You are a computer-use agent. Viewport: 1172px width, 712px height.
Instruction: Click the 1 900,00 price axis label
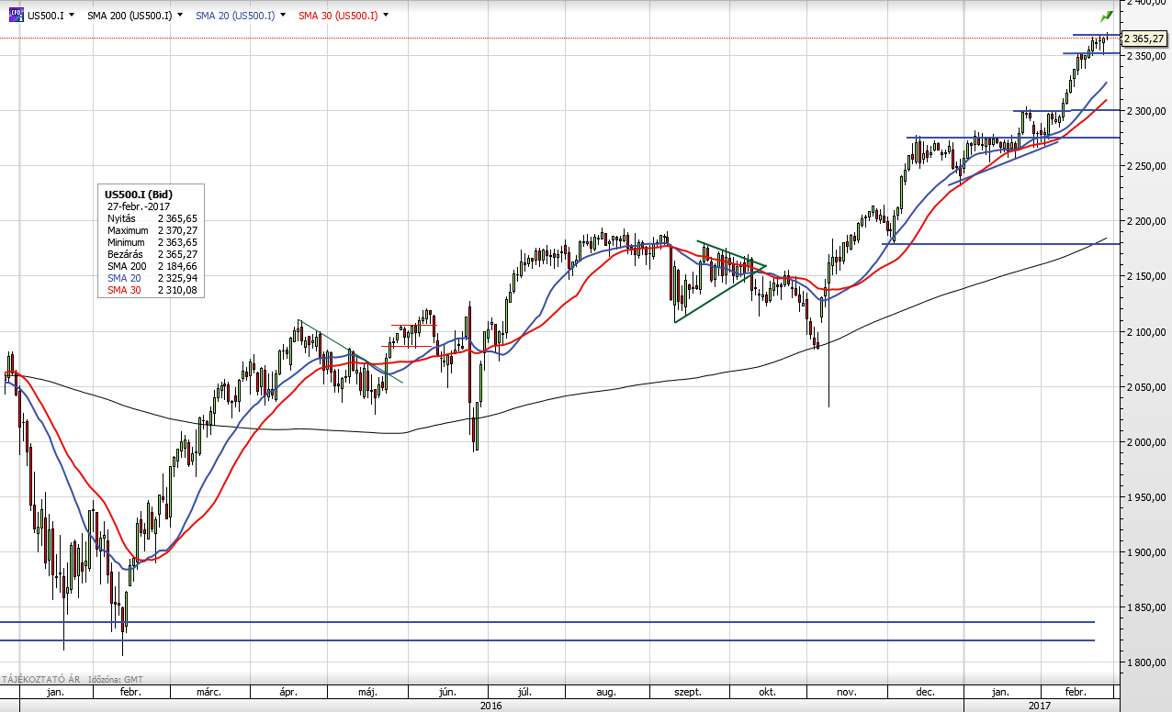1145,552
